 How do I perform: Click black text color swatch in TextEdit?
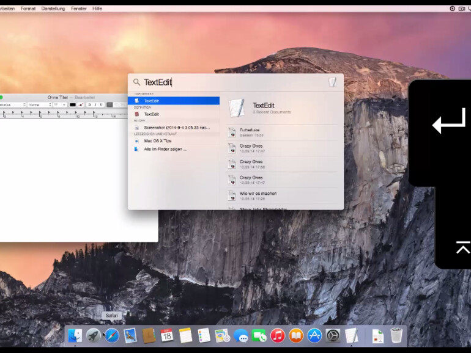click(72, 104)
